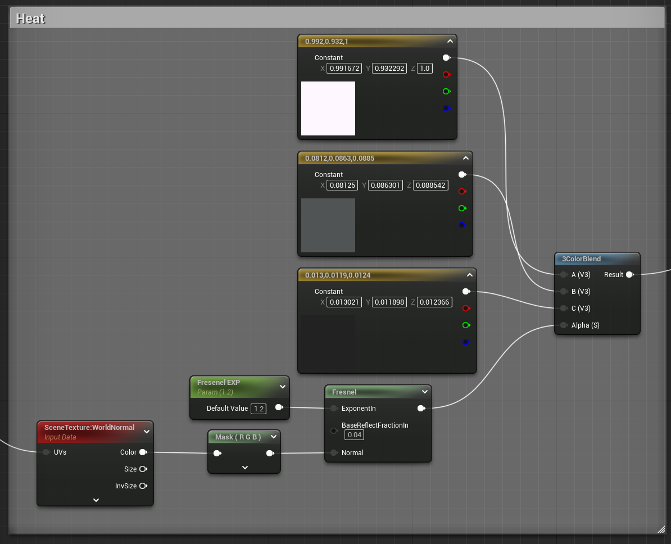
Task: Collapse the 0.013,0.0119,0.0124 constant node preview
Action: 469,275
